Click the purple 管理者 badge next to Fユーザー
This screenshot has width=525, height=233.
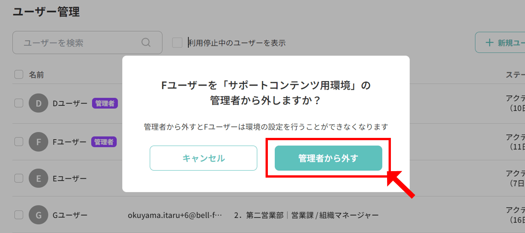[104, 142]
